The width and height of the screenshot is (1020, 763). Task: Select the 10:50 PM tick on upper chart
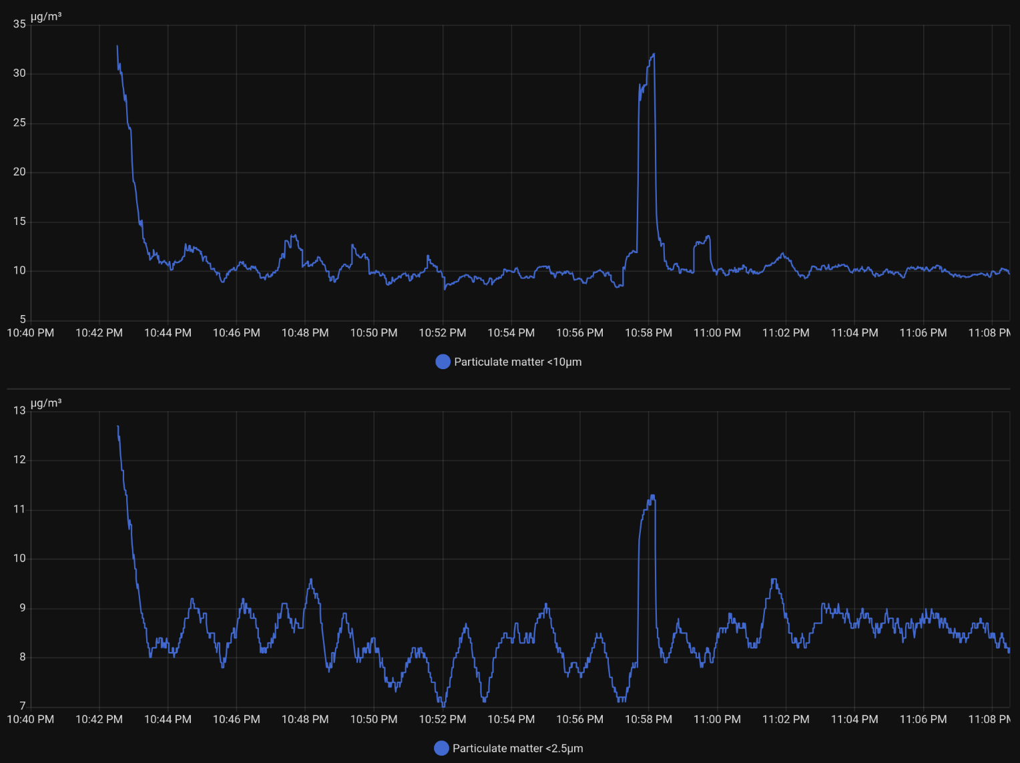point(374,332)
